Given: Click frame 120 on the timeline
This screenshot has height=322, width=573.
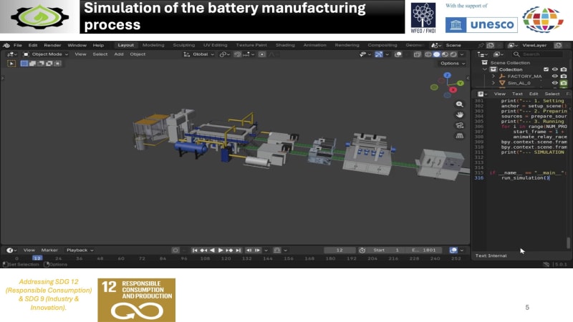Looking at the screenshot, I should coord(226,258).
